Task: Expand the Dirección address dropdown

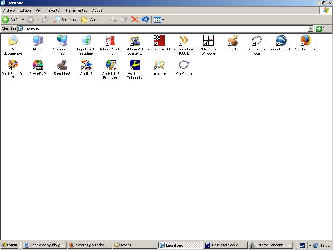Action: 310,29
